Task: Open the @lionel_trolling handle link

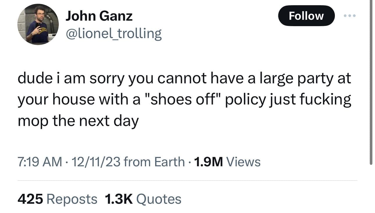Action: coord(114,33)
